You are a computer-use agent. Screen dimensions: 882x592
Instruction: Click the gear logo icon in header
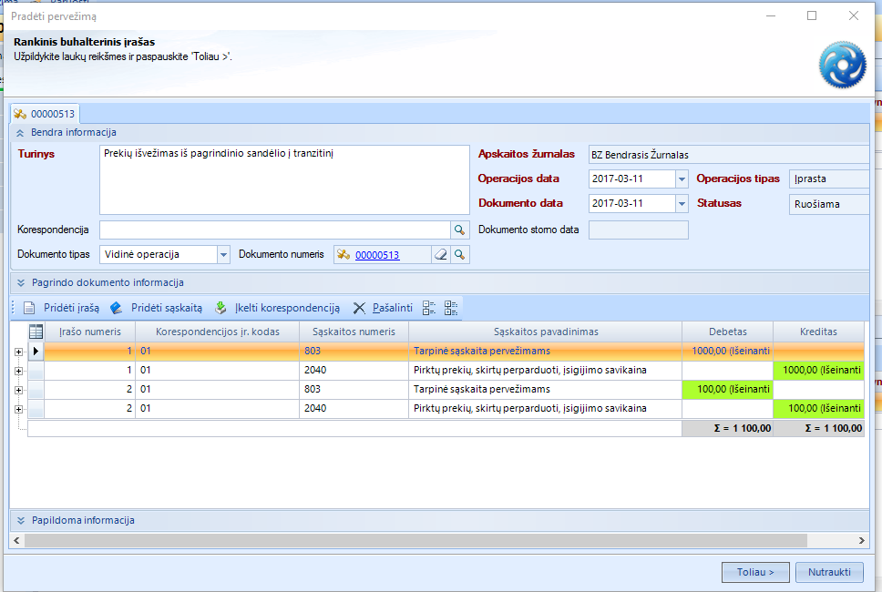point(842,65)
